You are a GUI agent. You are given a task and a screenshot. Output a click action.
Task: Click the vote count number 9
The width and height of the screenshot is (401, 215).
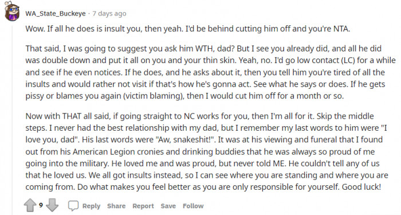pyautogui.click(x=41, y=205)
